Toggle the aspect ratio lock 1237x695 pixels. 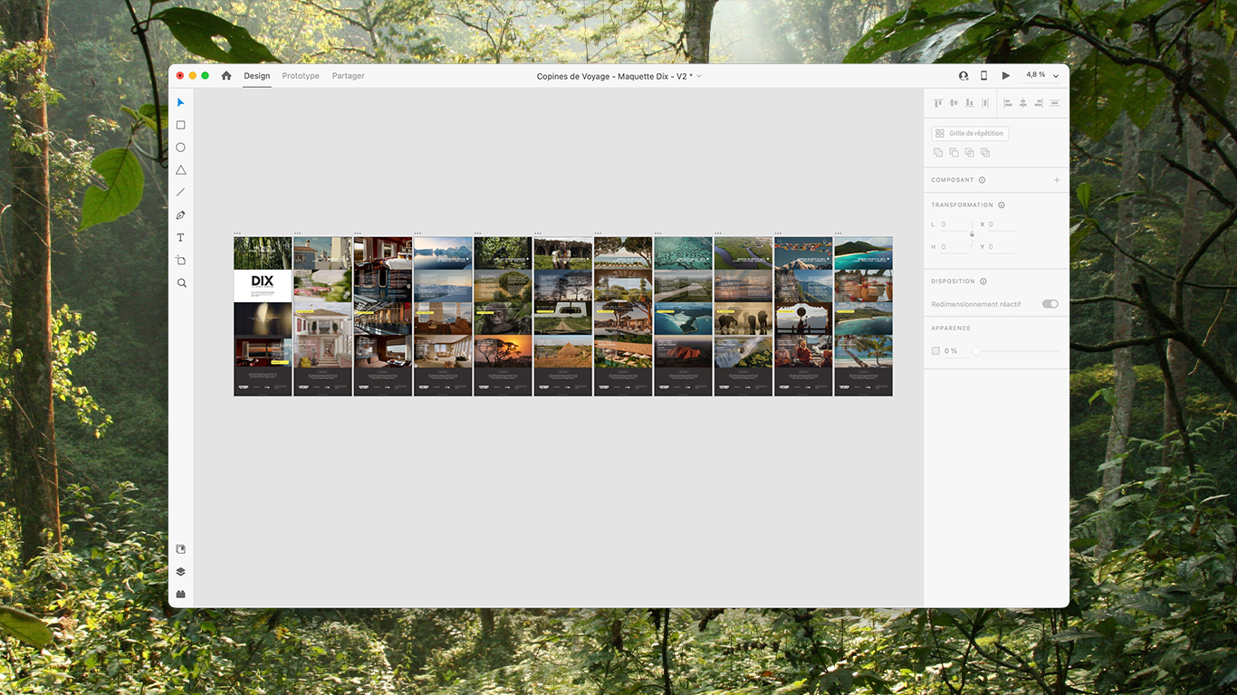click(x=972, y=234)
